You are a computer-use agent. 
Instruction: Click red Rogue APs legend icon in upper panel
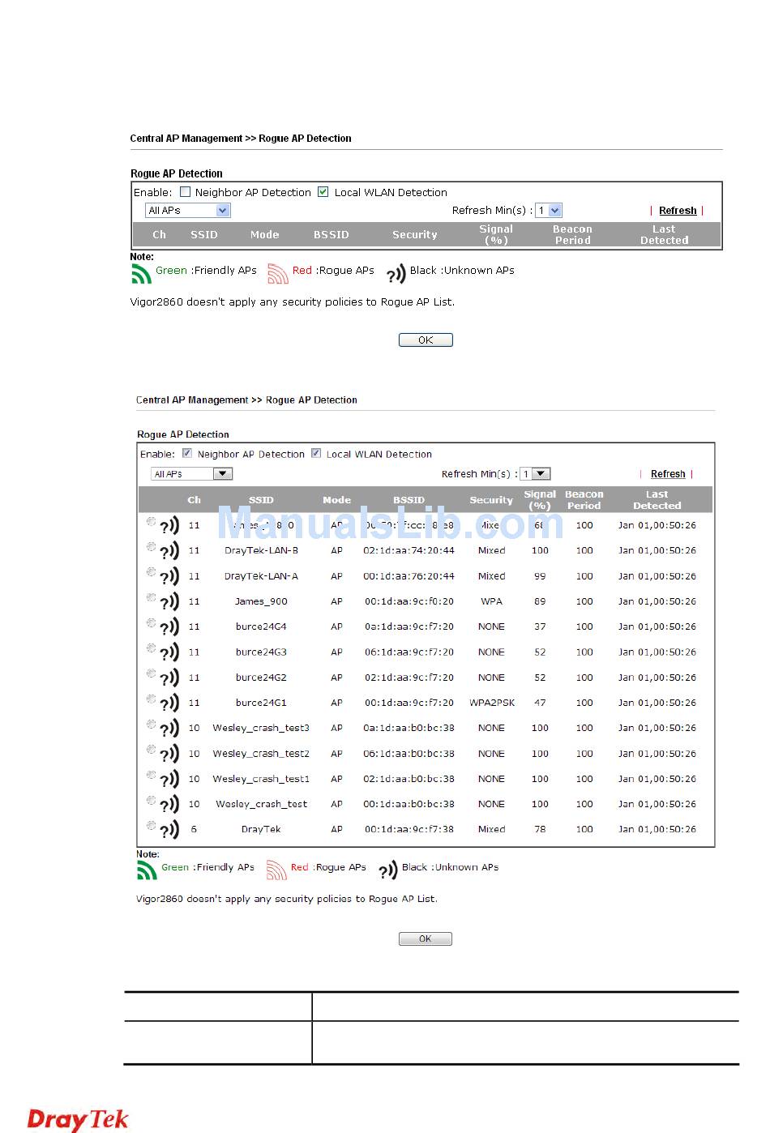[x=278, y=274]
